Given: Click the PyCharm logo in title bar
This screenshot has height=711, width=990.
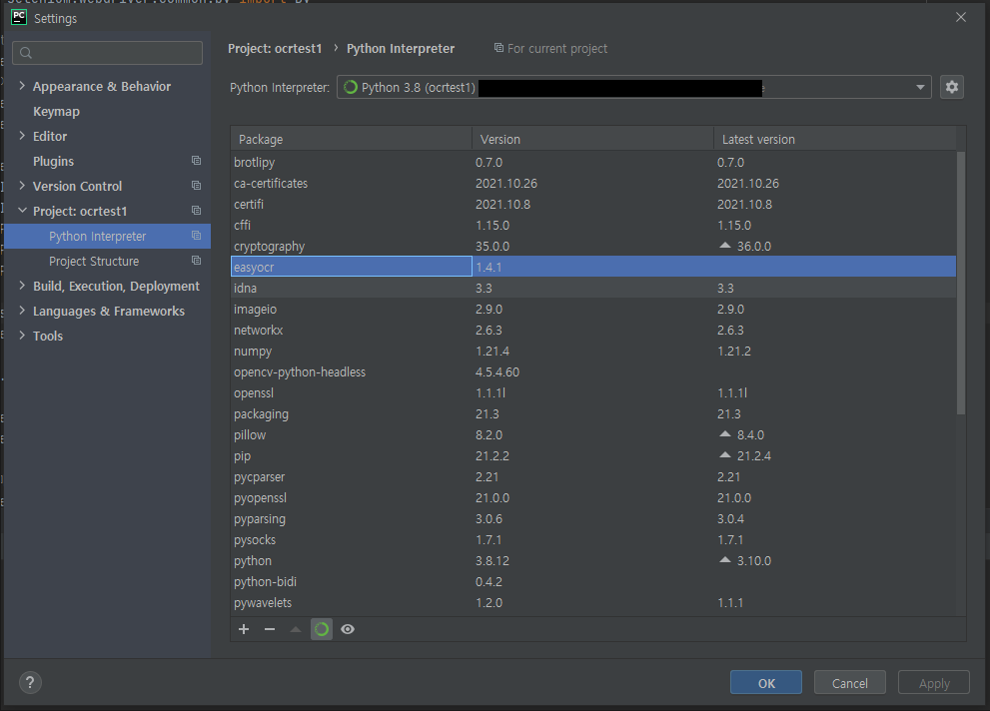Looking at the screenshot, I should (19, 18).
